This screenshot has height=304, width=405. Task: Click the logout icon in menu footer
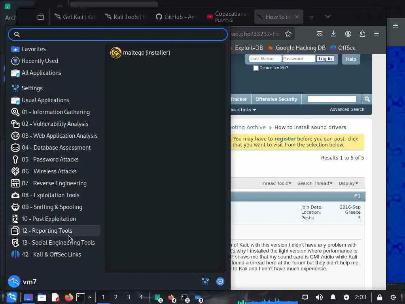(x=220, y=281)
